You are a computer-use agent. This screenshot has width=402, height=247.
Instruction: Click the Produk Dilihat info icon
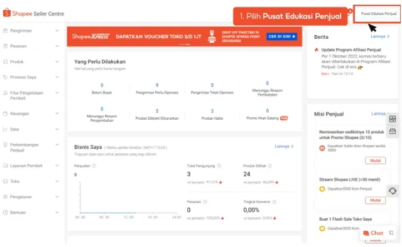tap(269, 166)
